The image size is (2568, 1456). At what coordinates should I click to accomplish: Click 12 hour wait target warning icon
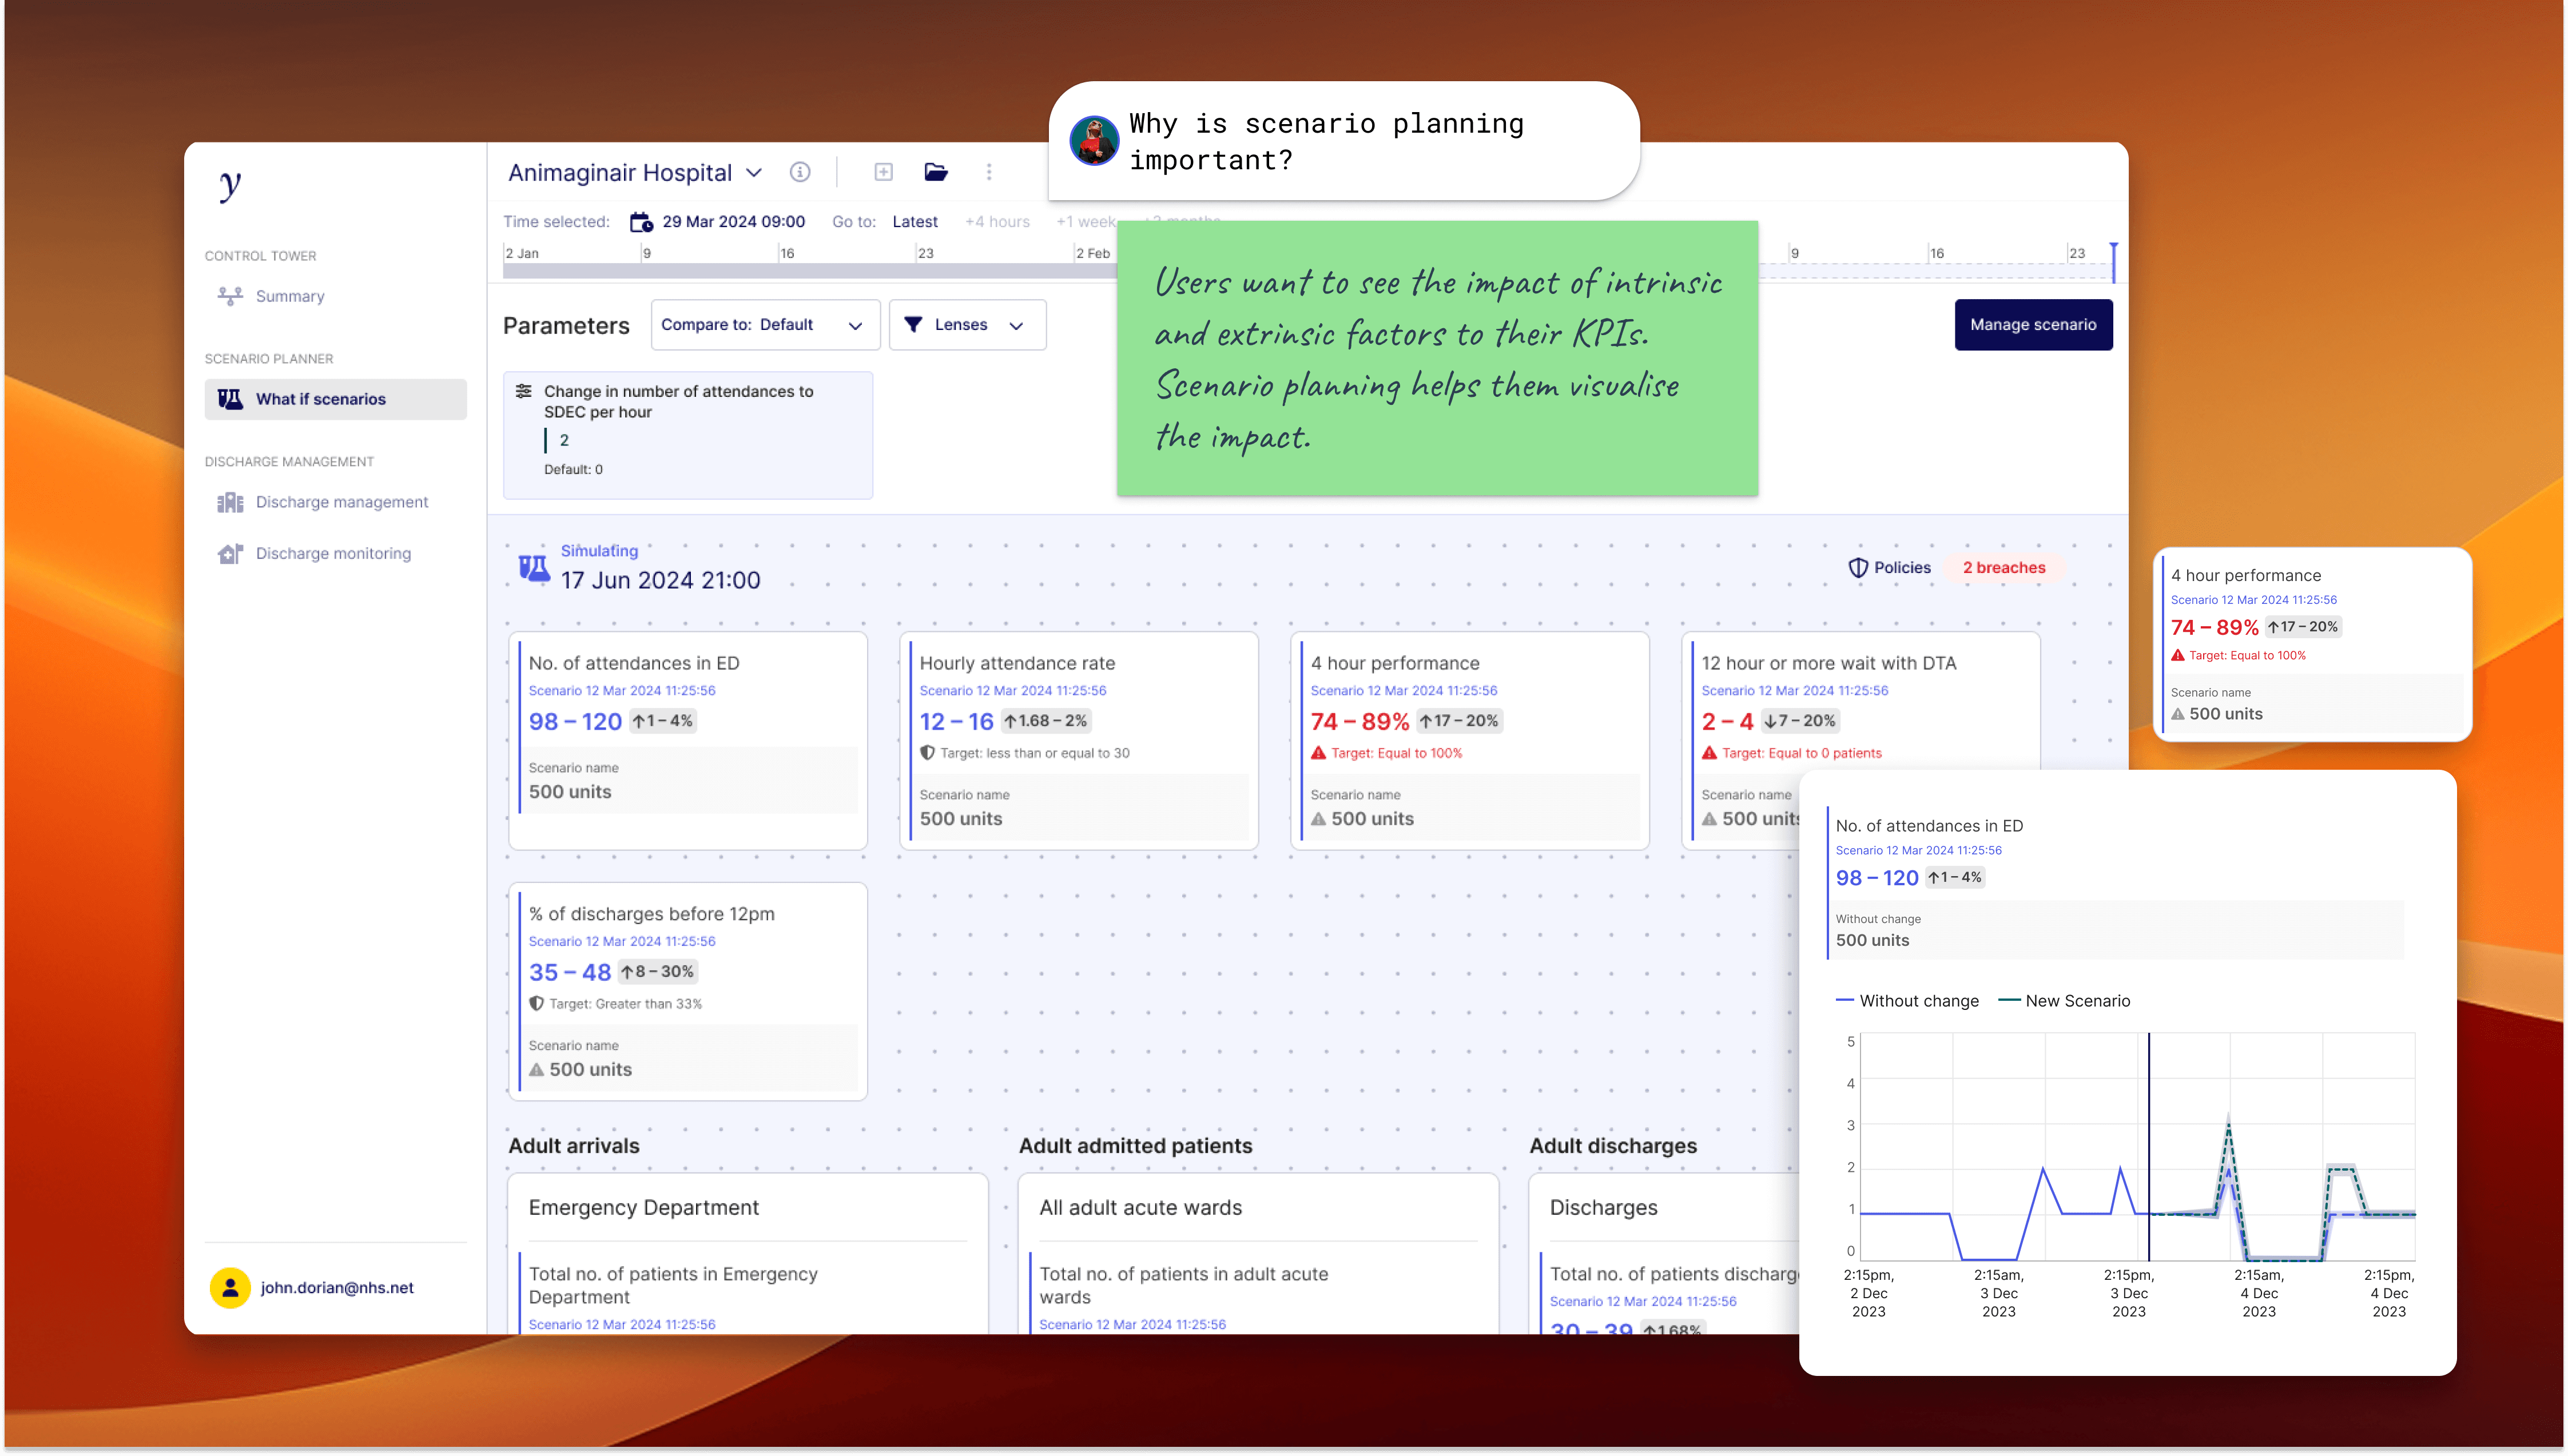click(1709, 753)
